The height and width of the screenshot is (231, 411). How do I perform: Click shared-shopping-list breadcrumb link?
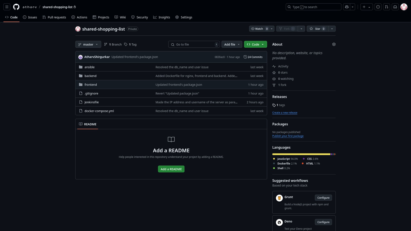coord(58,7)
